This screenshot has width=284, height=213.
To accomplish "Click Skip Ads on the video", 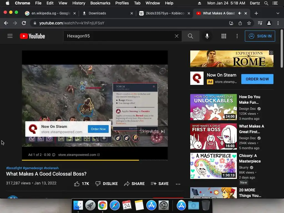I will click(x=152, y=131).
